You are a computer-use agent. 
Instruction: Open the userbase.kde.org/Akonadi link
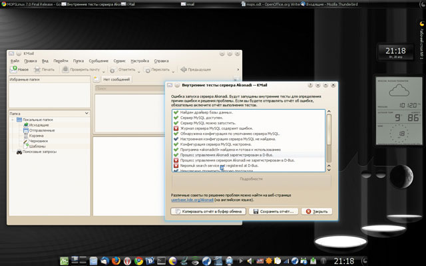click(192, 199)
